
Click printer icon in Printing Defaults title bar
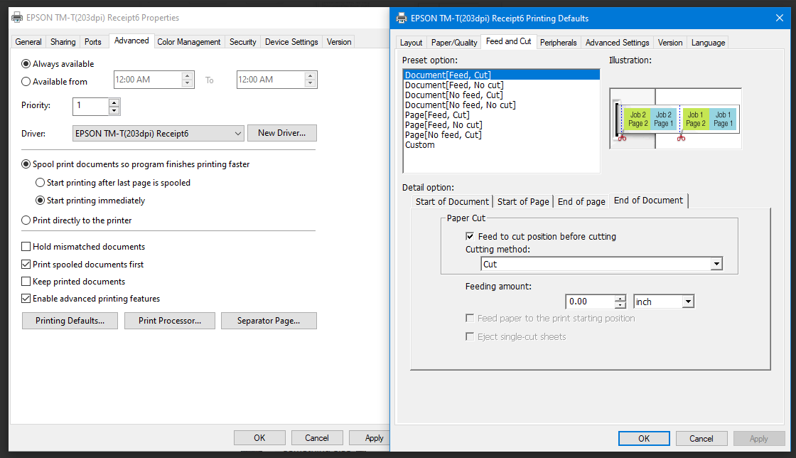(402, 18)
